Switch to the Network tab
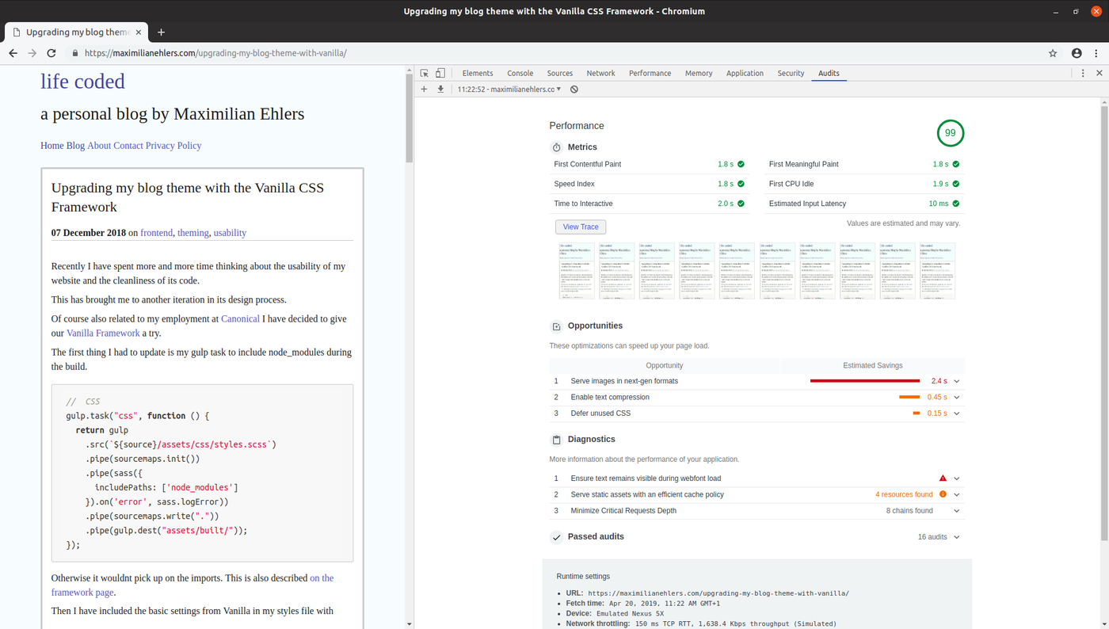 click(x=600, y=73)
